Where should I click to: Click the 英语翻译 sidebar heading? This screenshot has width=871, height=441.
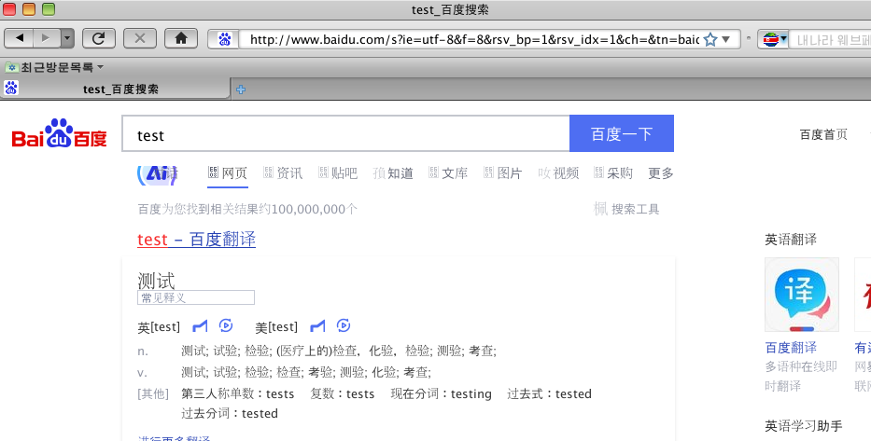(791, 240)
